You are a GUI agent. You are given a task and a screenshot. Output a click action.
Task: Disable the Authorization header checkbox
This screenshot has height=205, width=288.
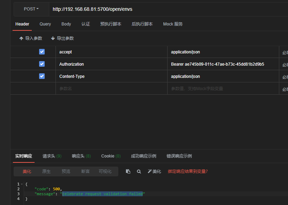coord(42,64)
